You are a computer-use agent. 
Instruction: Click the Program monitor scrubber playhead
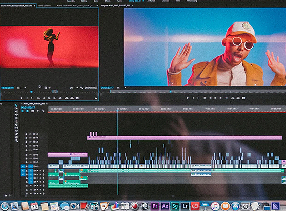pyautogui.click(x=171, y=92)
